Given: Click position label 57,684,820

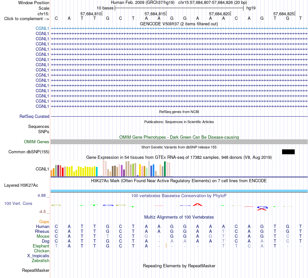Looking at the screenshot, I should pos(219,14).
